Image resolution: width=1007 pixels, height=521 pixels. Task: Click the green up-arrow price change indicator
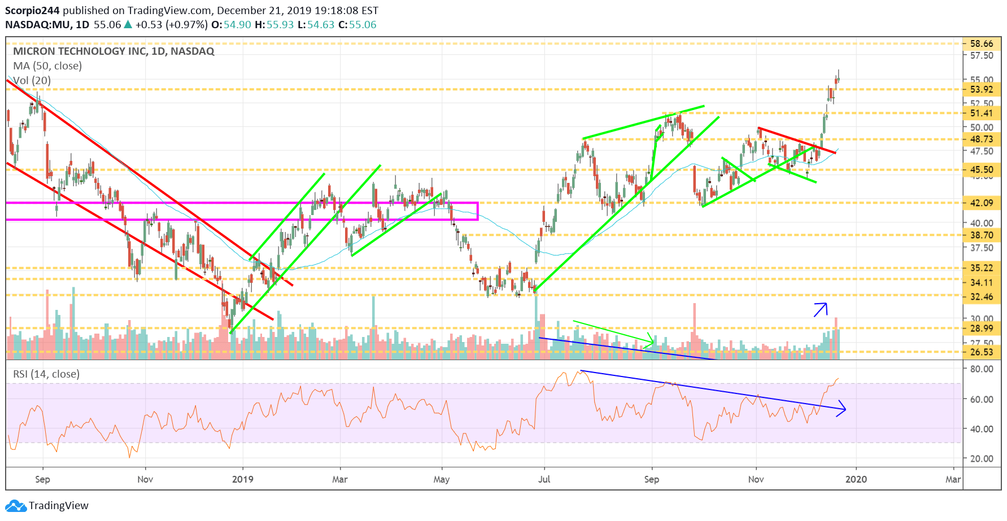coord(128,25)
